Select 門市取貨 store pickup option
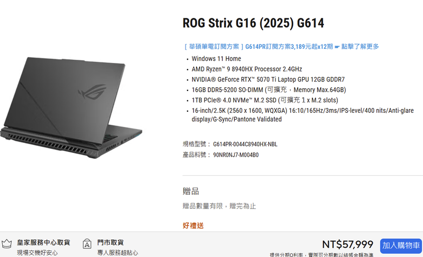 point(110,242)
